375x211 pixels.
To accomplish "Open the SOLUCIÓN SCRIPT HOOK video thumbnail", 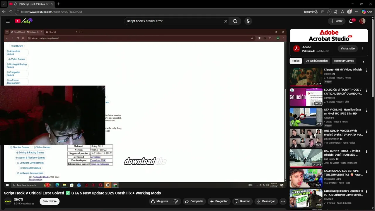I will point(306,97).
